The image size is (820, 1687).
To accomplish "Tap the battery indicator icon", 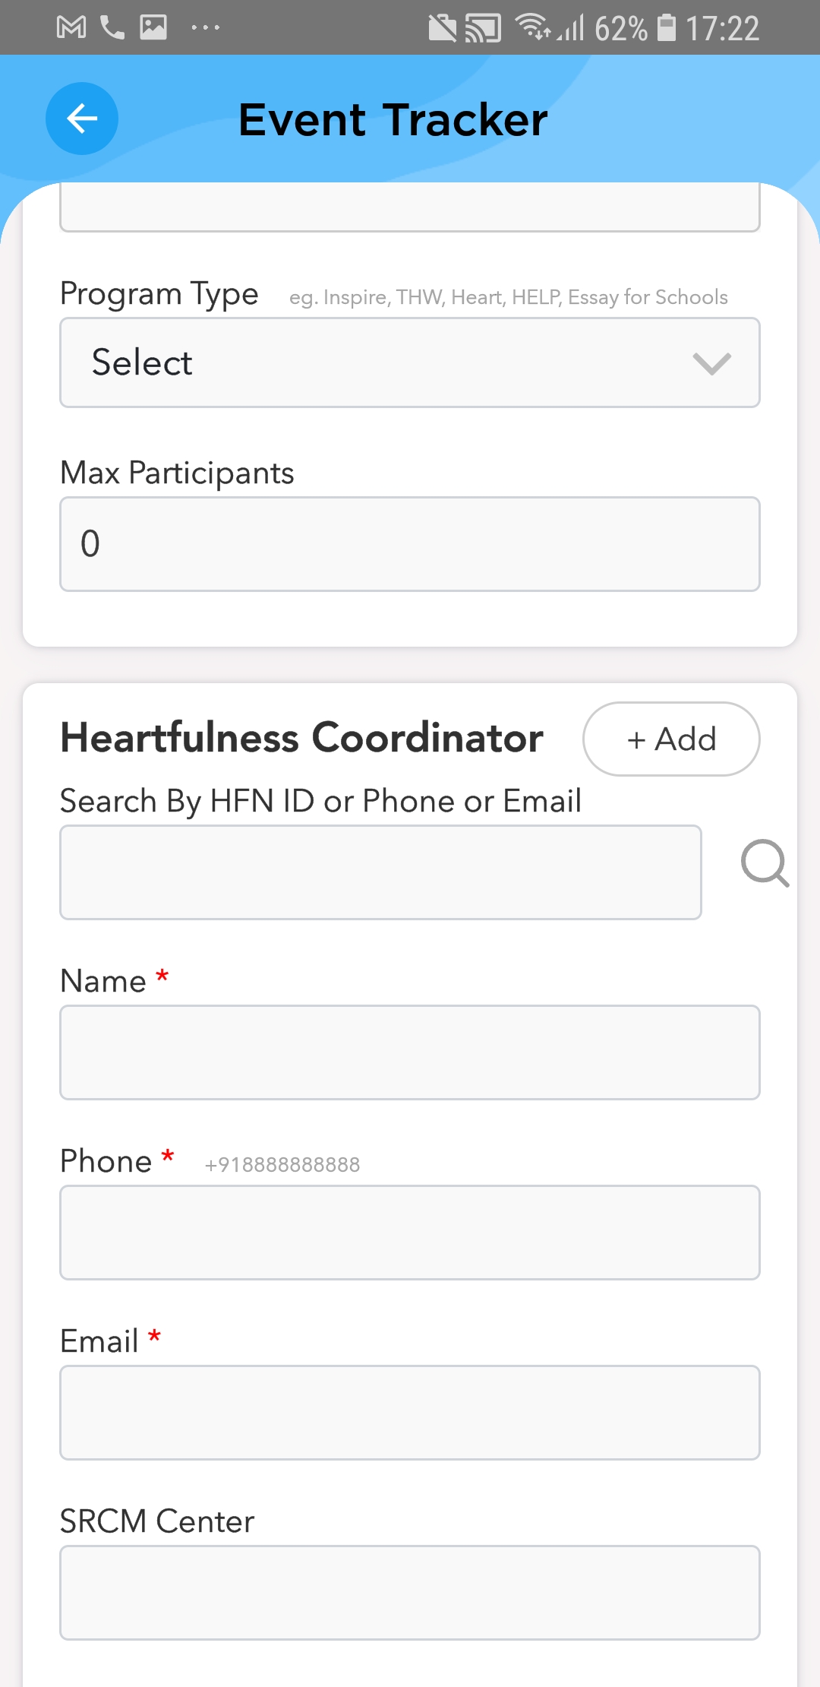I will coord(666,28).
